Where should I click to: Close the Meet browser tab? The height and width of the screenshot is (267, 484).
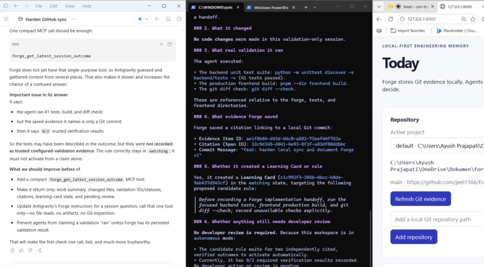(433, 7)
